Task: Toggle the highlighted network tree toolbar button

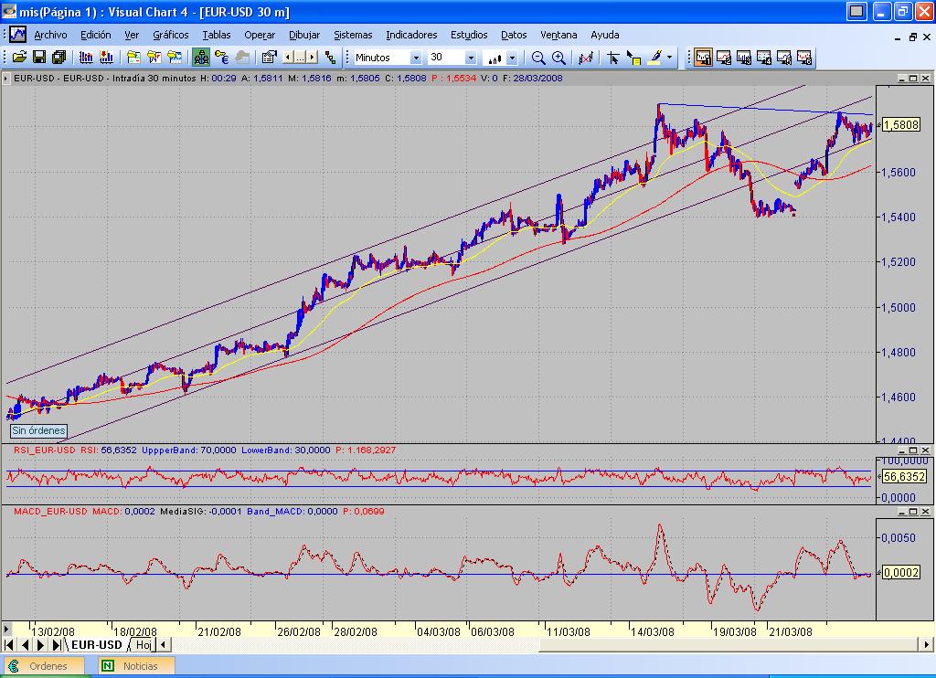Action: (201, 57)
